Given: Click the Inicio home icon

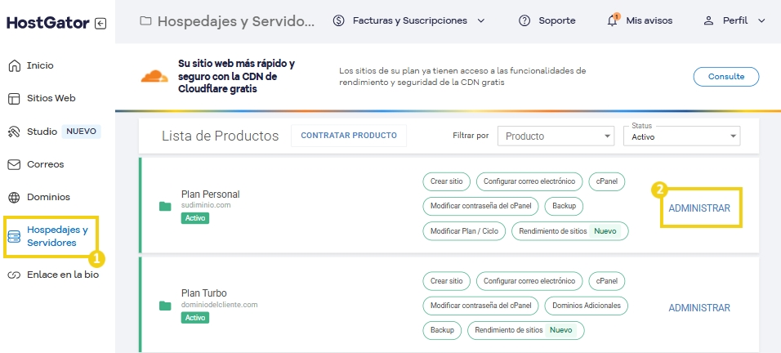Looking at the screenshot, I should [x=15, y=65].
